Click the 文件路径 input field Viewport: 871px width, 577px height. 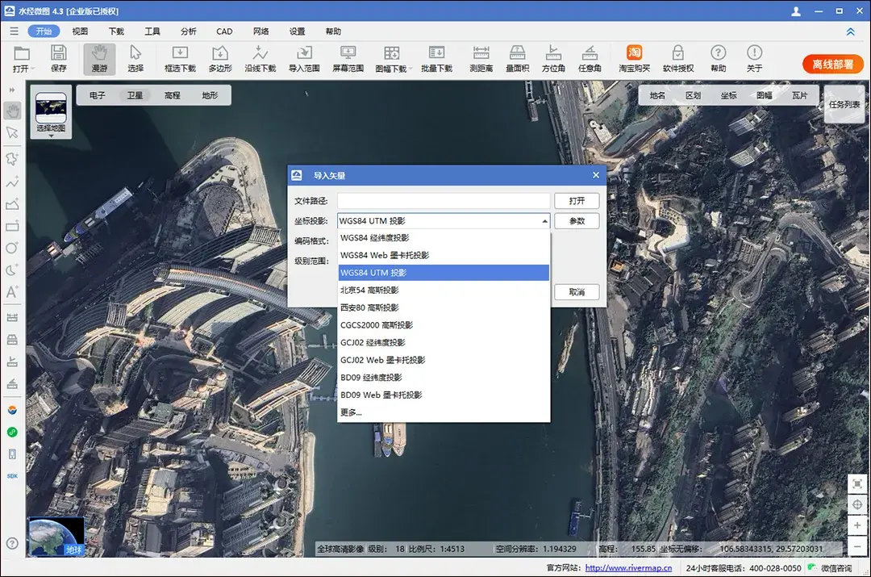[x=444, y=201]
